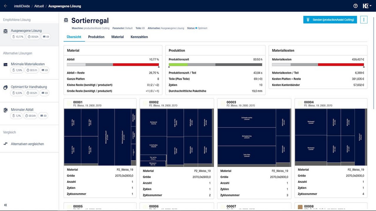Open the HC user account dropdown

(366, 6)
